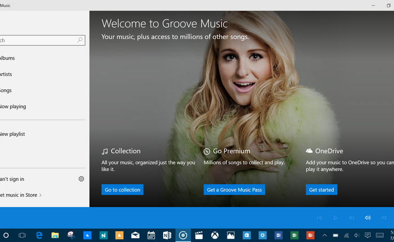Viewport: 394px width, 242px height.
Task: Open Movies & TV from the taskbar
Action: 199,235
